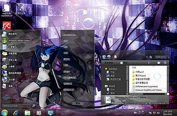
Task: Open the Start orb on the taskbar
Action: (4, 113)
